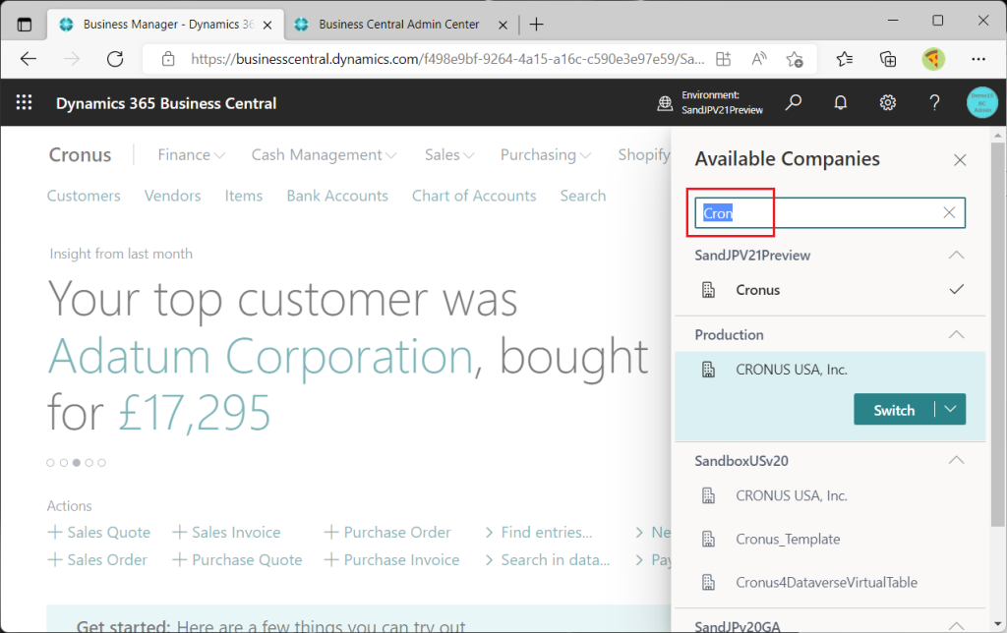Collapse the Production environment group

tap(956, 334)
